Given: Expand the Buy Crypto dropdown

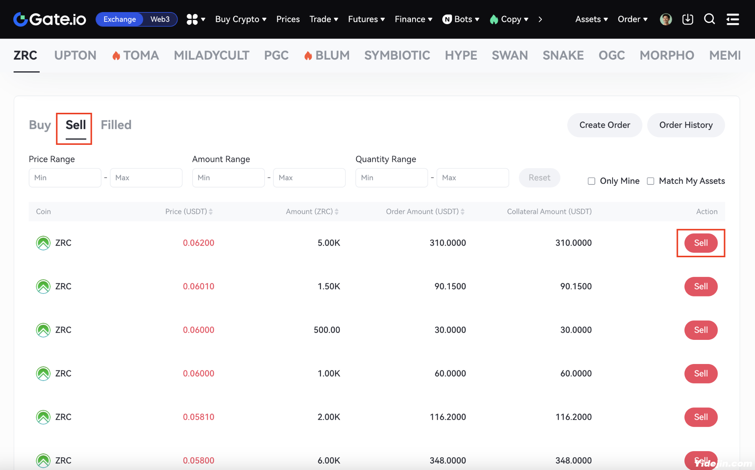Looking at the screenshot, I should coord(241,19).
